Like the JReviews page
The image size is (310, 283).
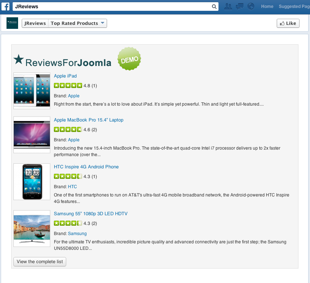coord(288,23)
